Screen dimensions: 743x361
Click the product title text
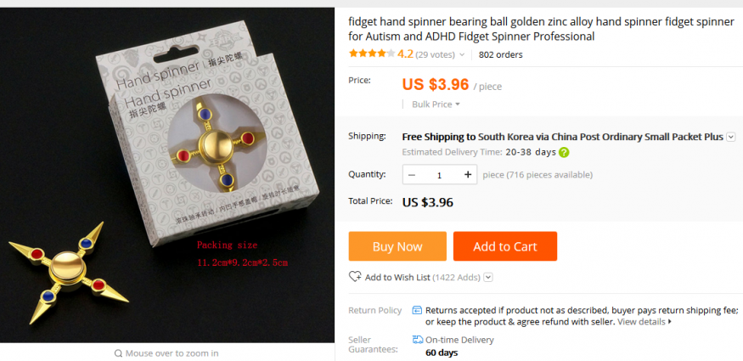[541, 29]
